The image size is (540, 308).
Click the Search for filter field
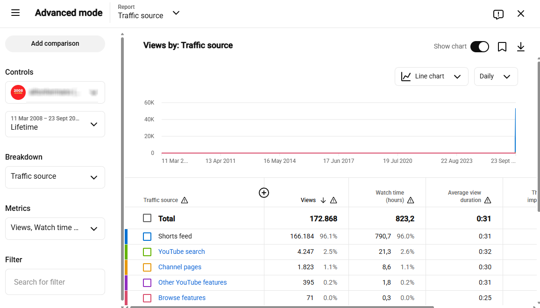click(x=55, y=282)
